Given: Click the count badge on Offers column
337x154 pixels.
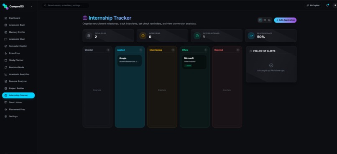Looking at the screenshot, I should coord(206,50).
